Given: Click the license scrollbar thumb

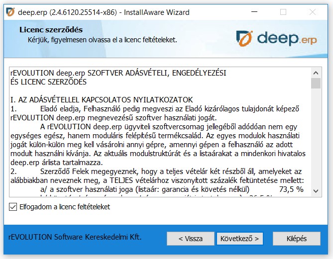Looking at the screenshot, I should tap(316, 83).
